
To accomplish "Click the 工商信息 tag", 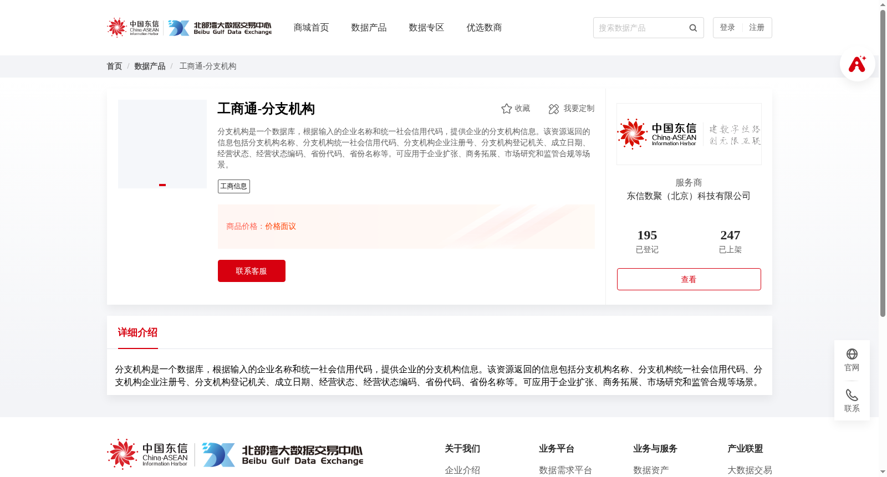I will point(234,187).
